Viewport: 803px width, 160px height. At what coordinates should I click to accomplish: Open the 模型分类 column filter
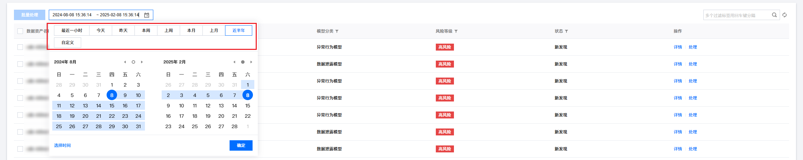coord(337,32)
